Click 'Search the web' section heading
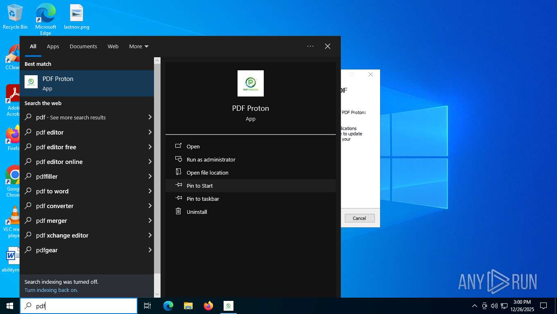This screenshot has width=557, height=314. click(43, 103)
